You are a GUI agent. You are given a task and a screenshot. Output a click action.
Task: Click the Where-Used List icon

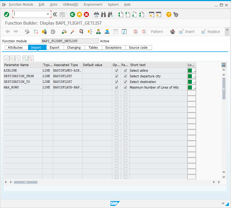coord(90,32)
